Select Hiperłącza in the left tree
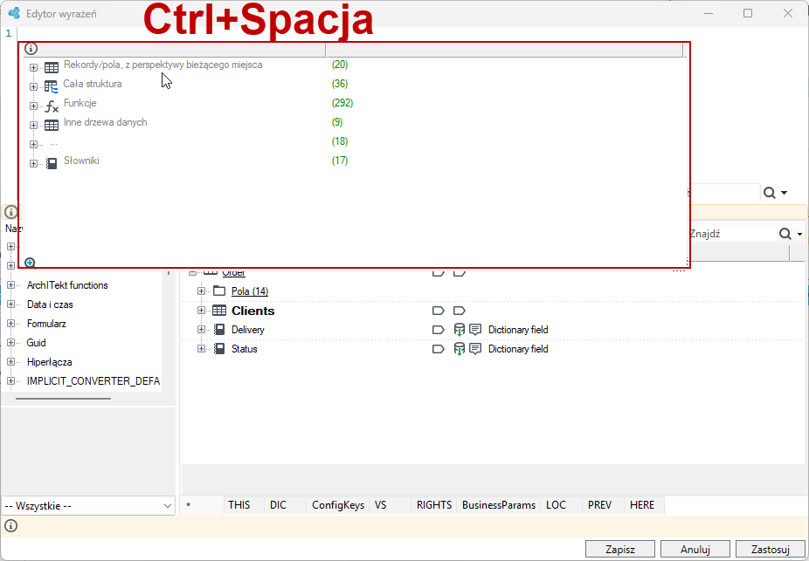 (x=50, y=362)
